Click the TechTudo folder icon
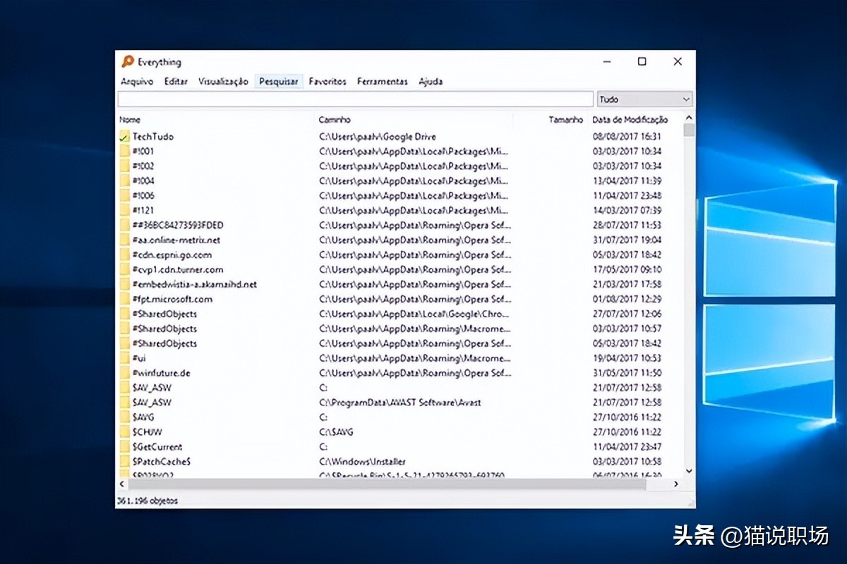The image size is (847, 564). pyautogui.click(x=124, y=137)
